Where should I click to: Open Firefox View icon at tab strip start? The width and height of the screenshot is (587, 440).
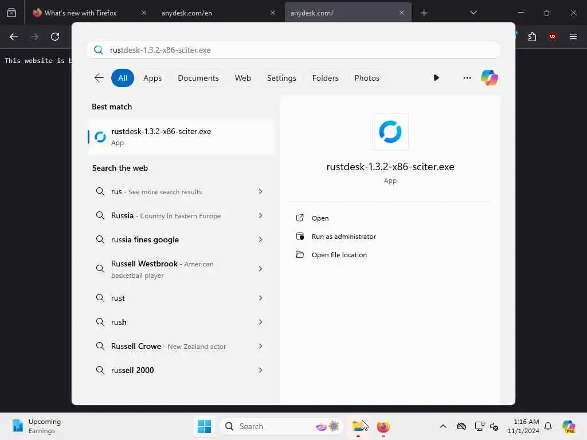pyautogui.click(x=11, y=13)
